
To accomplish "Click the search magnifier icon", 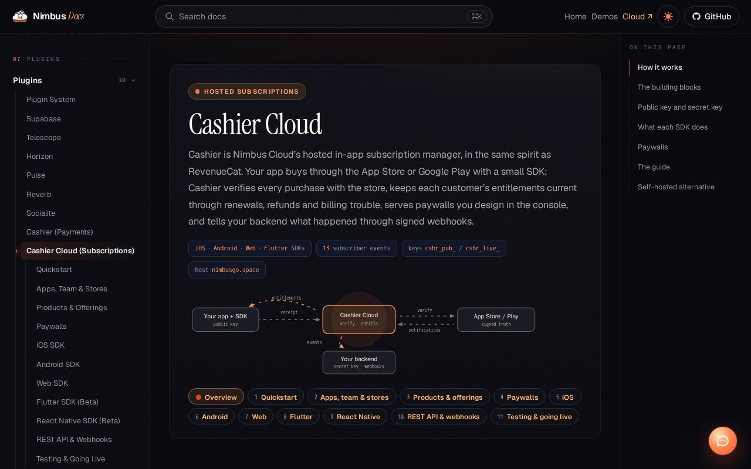I will pyautogui.click(x=170, y=16).
